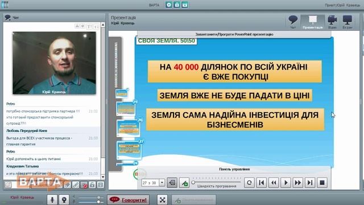Click the eraser icon in chat toolbar

(67, 185)
